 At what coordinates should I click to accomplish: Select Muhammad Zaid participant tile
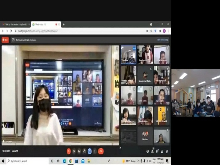145,75
